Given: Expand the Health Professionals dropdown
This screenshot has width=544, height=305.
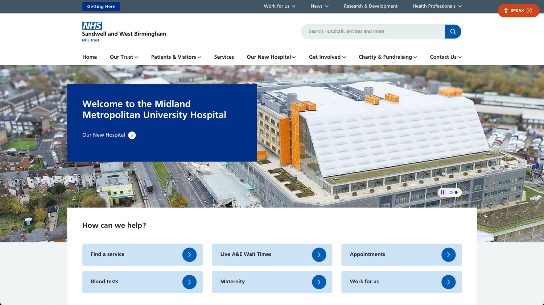Looking at the screenshot, I should [437, 6].
